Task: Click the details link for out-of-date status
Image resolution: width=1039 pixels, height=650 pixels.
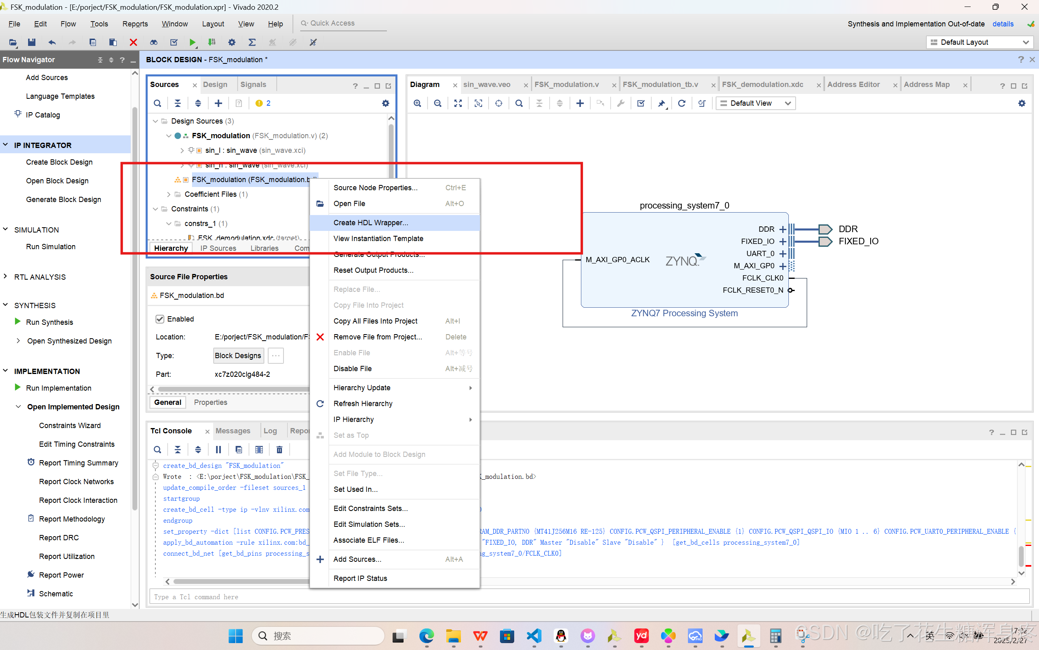Action: coord(1003,24)
